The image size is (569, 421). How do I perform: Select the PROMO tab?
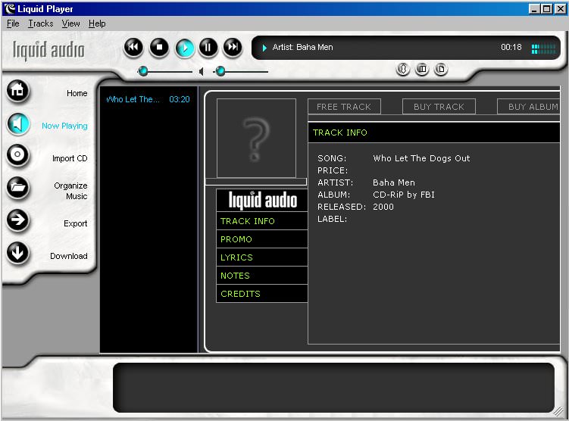[261, 239]
